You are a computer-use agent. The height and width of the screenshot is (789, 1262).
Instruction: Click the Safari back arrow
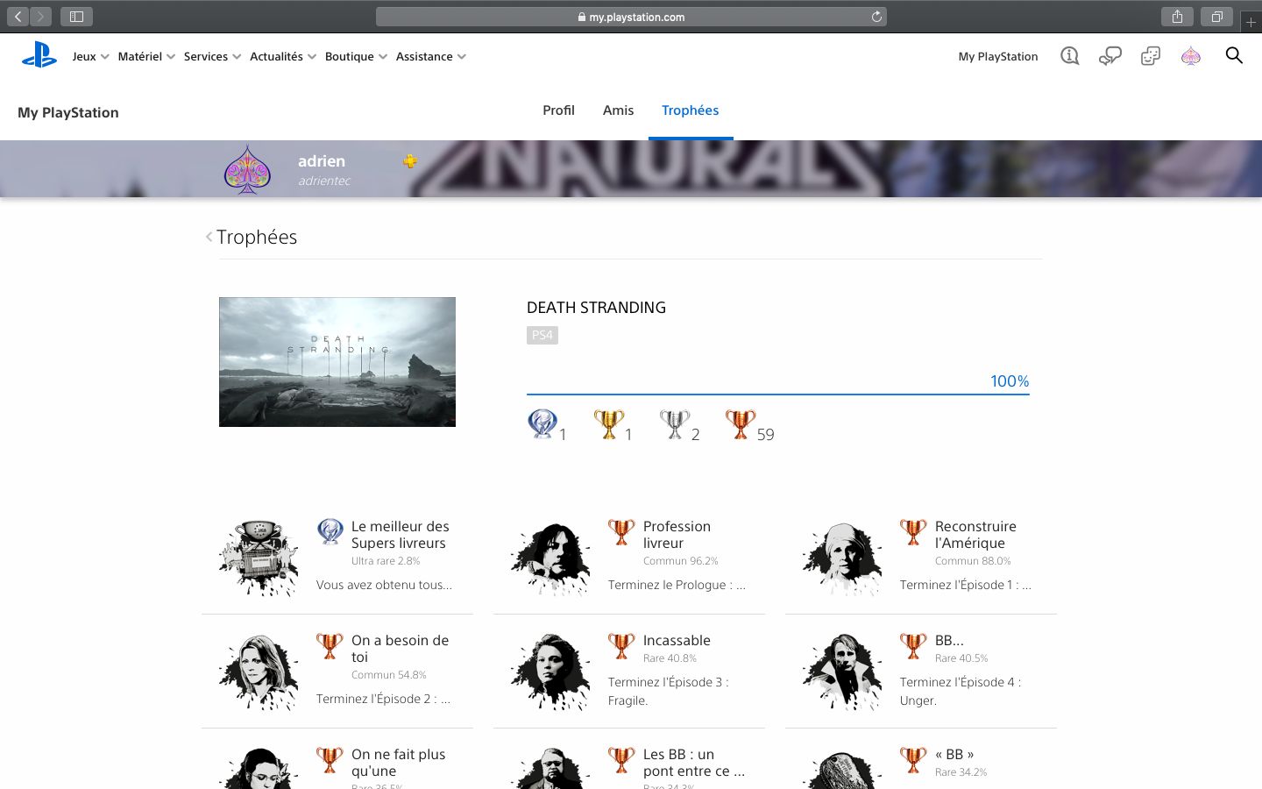click(x=18, y=17)
